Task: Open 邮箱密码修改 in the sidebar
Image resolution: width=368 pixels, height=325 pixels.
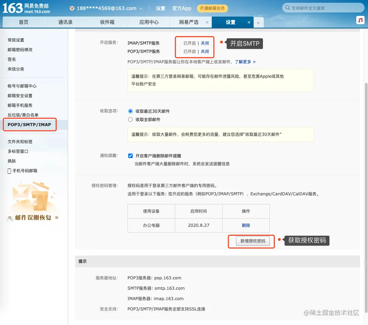Action: 20,49
